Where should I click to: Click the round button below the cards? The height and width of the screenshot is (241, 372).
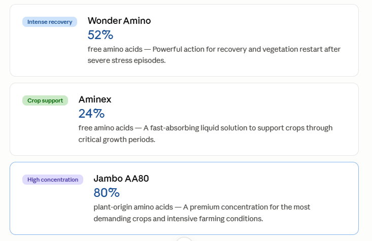point(184,239)
